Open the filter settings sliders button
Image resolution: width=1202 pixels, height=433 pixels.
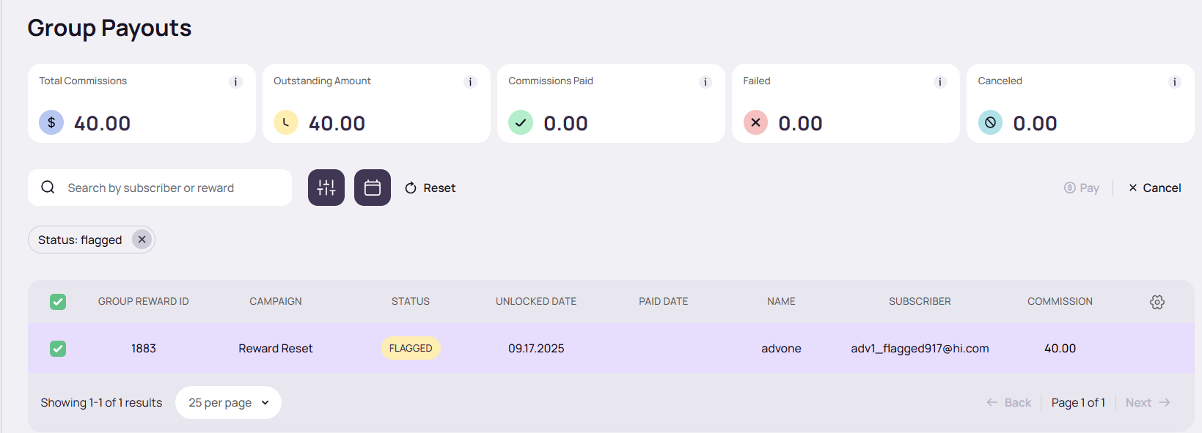tap(326, 188)
